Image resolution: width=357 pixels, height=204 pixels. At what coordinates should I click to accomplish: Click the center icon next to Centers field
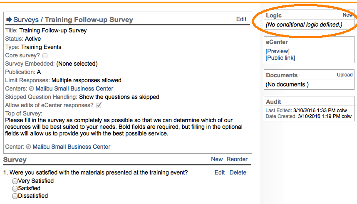pos(31,88)
